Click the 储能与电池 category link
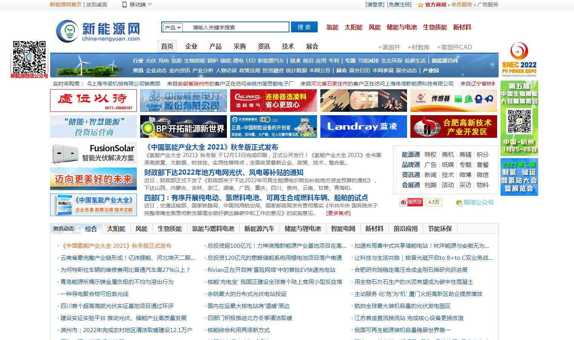574x340 pixels. click(402, 27)
